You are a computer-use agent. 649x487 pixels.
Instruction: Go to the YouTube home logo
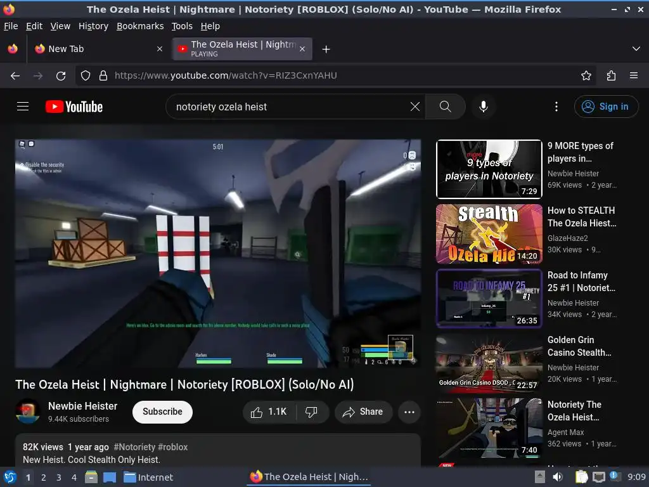[x=74, y=107]
